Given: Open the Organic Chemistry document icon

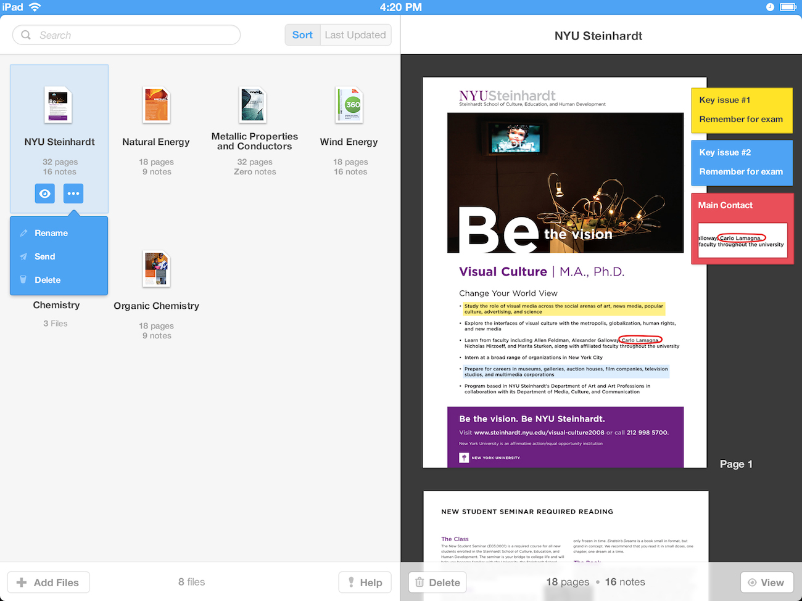Looking at the screenshot, I should coord(156,269).
